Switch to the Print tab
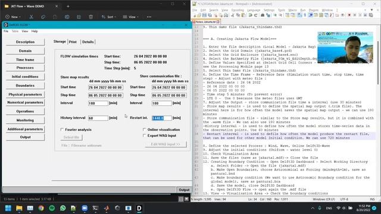Screen dimensions: 381x214 [73, 42]
